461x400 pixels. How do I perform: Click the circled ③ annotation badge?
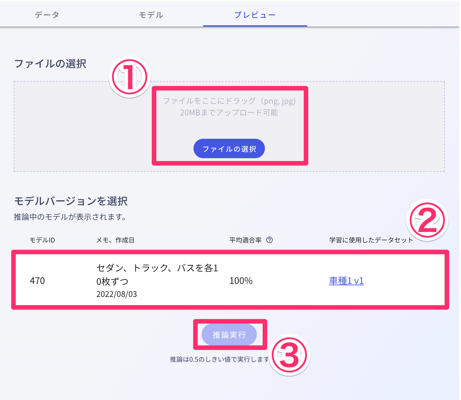[x=290, y=355]
